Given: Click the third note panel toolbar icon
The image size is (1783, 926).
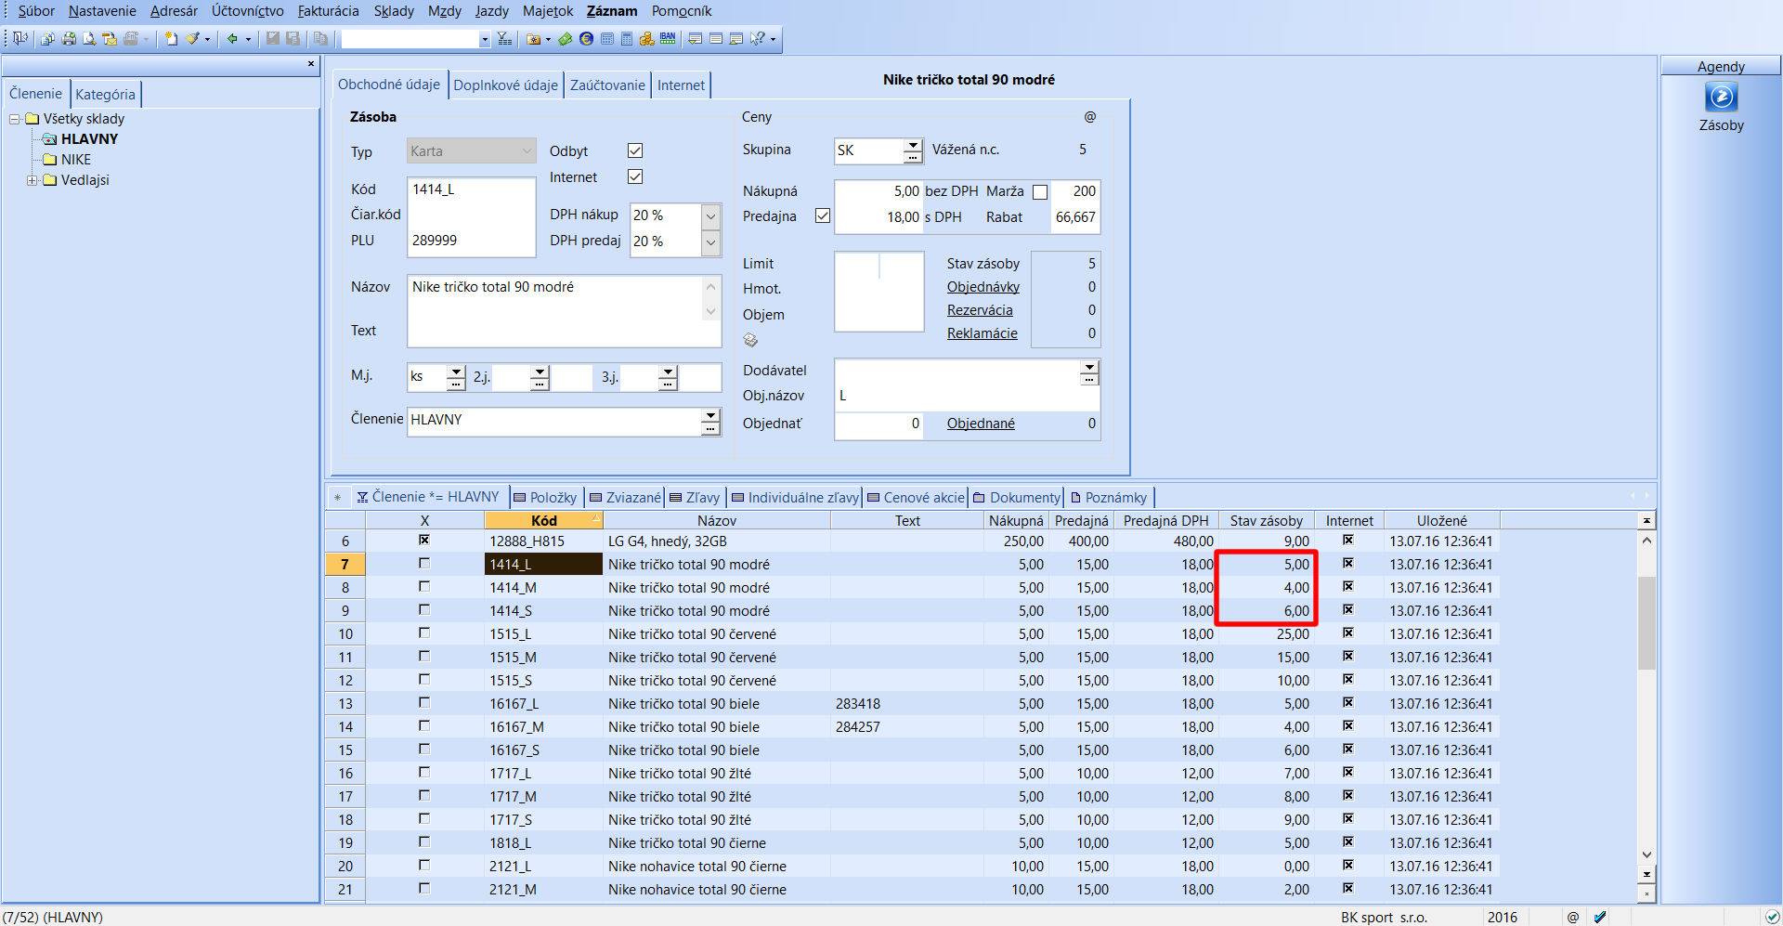Looking at the screenshot, I should coord(736,39).
